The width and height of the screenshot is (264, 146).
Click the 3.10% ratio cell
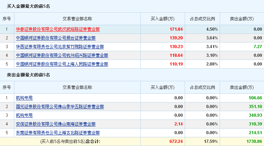(212, 55)
